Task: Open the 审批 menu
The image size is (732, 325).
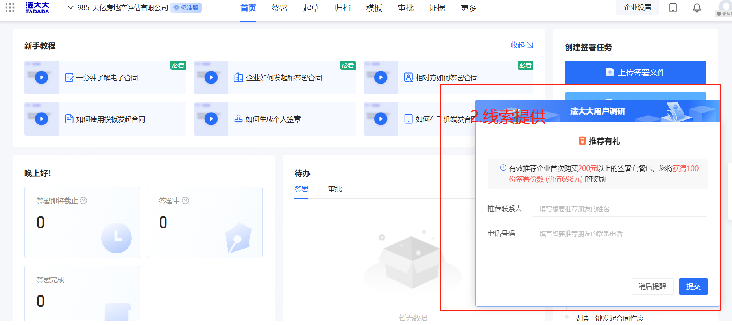Action: point(406,8)
